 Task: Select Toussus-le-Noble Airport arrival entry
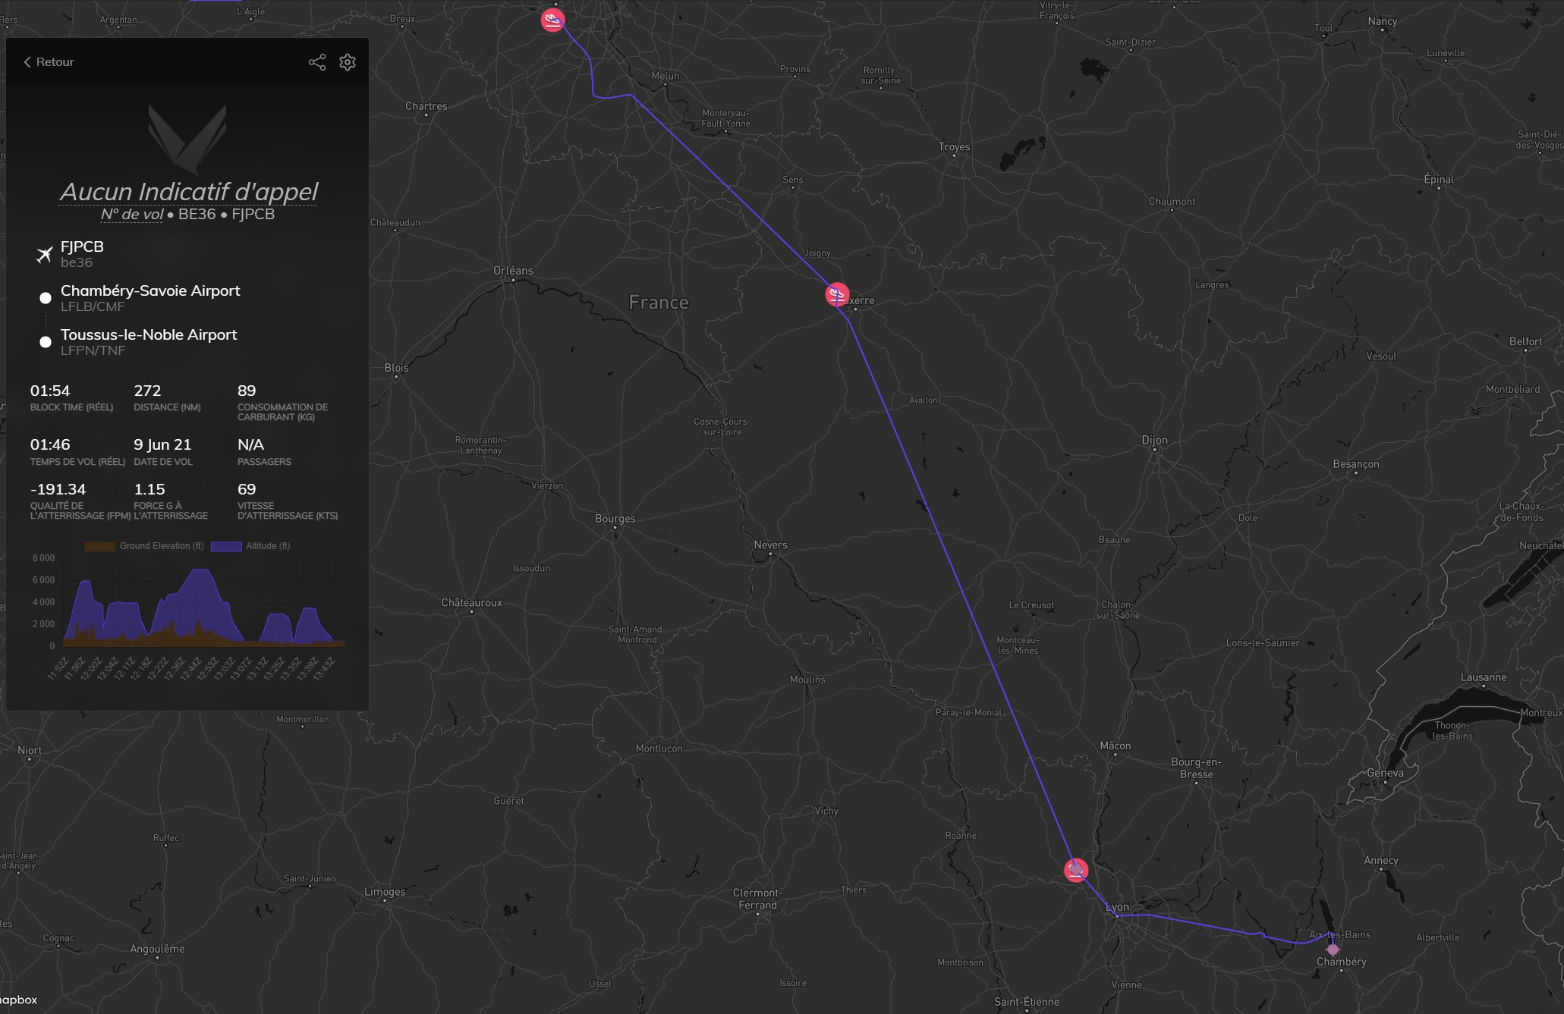pyautogui.click(x=149, y=335)
